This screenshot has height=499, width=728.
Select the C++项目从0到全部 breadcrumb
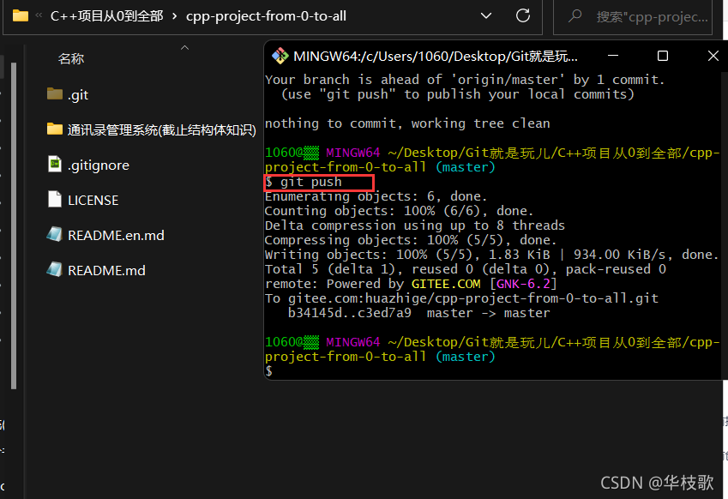tap(107, 16)
